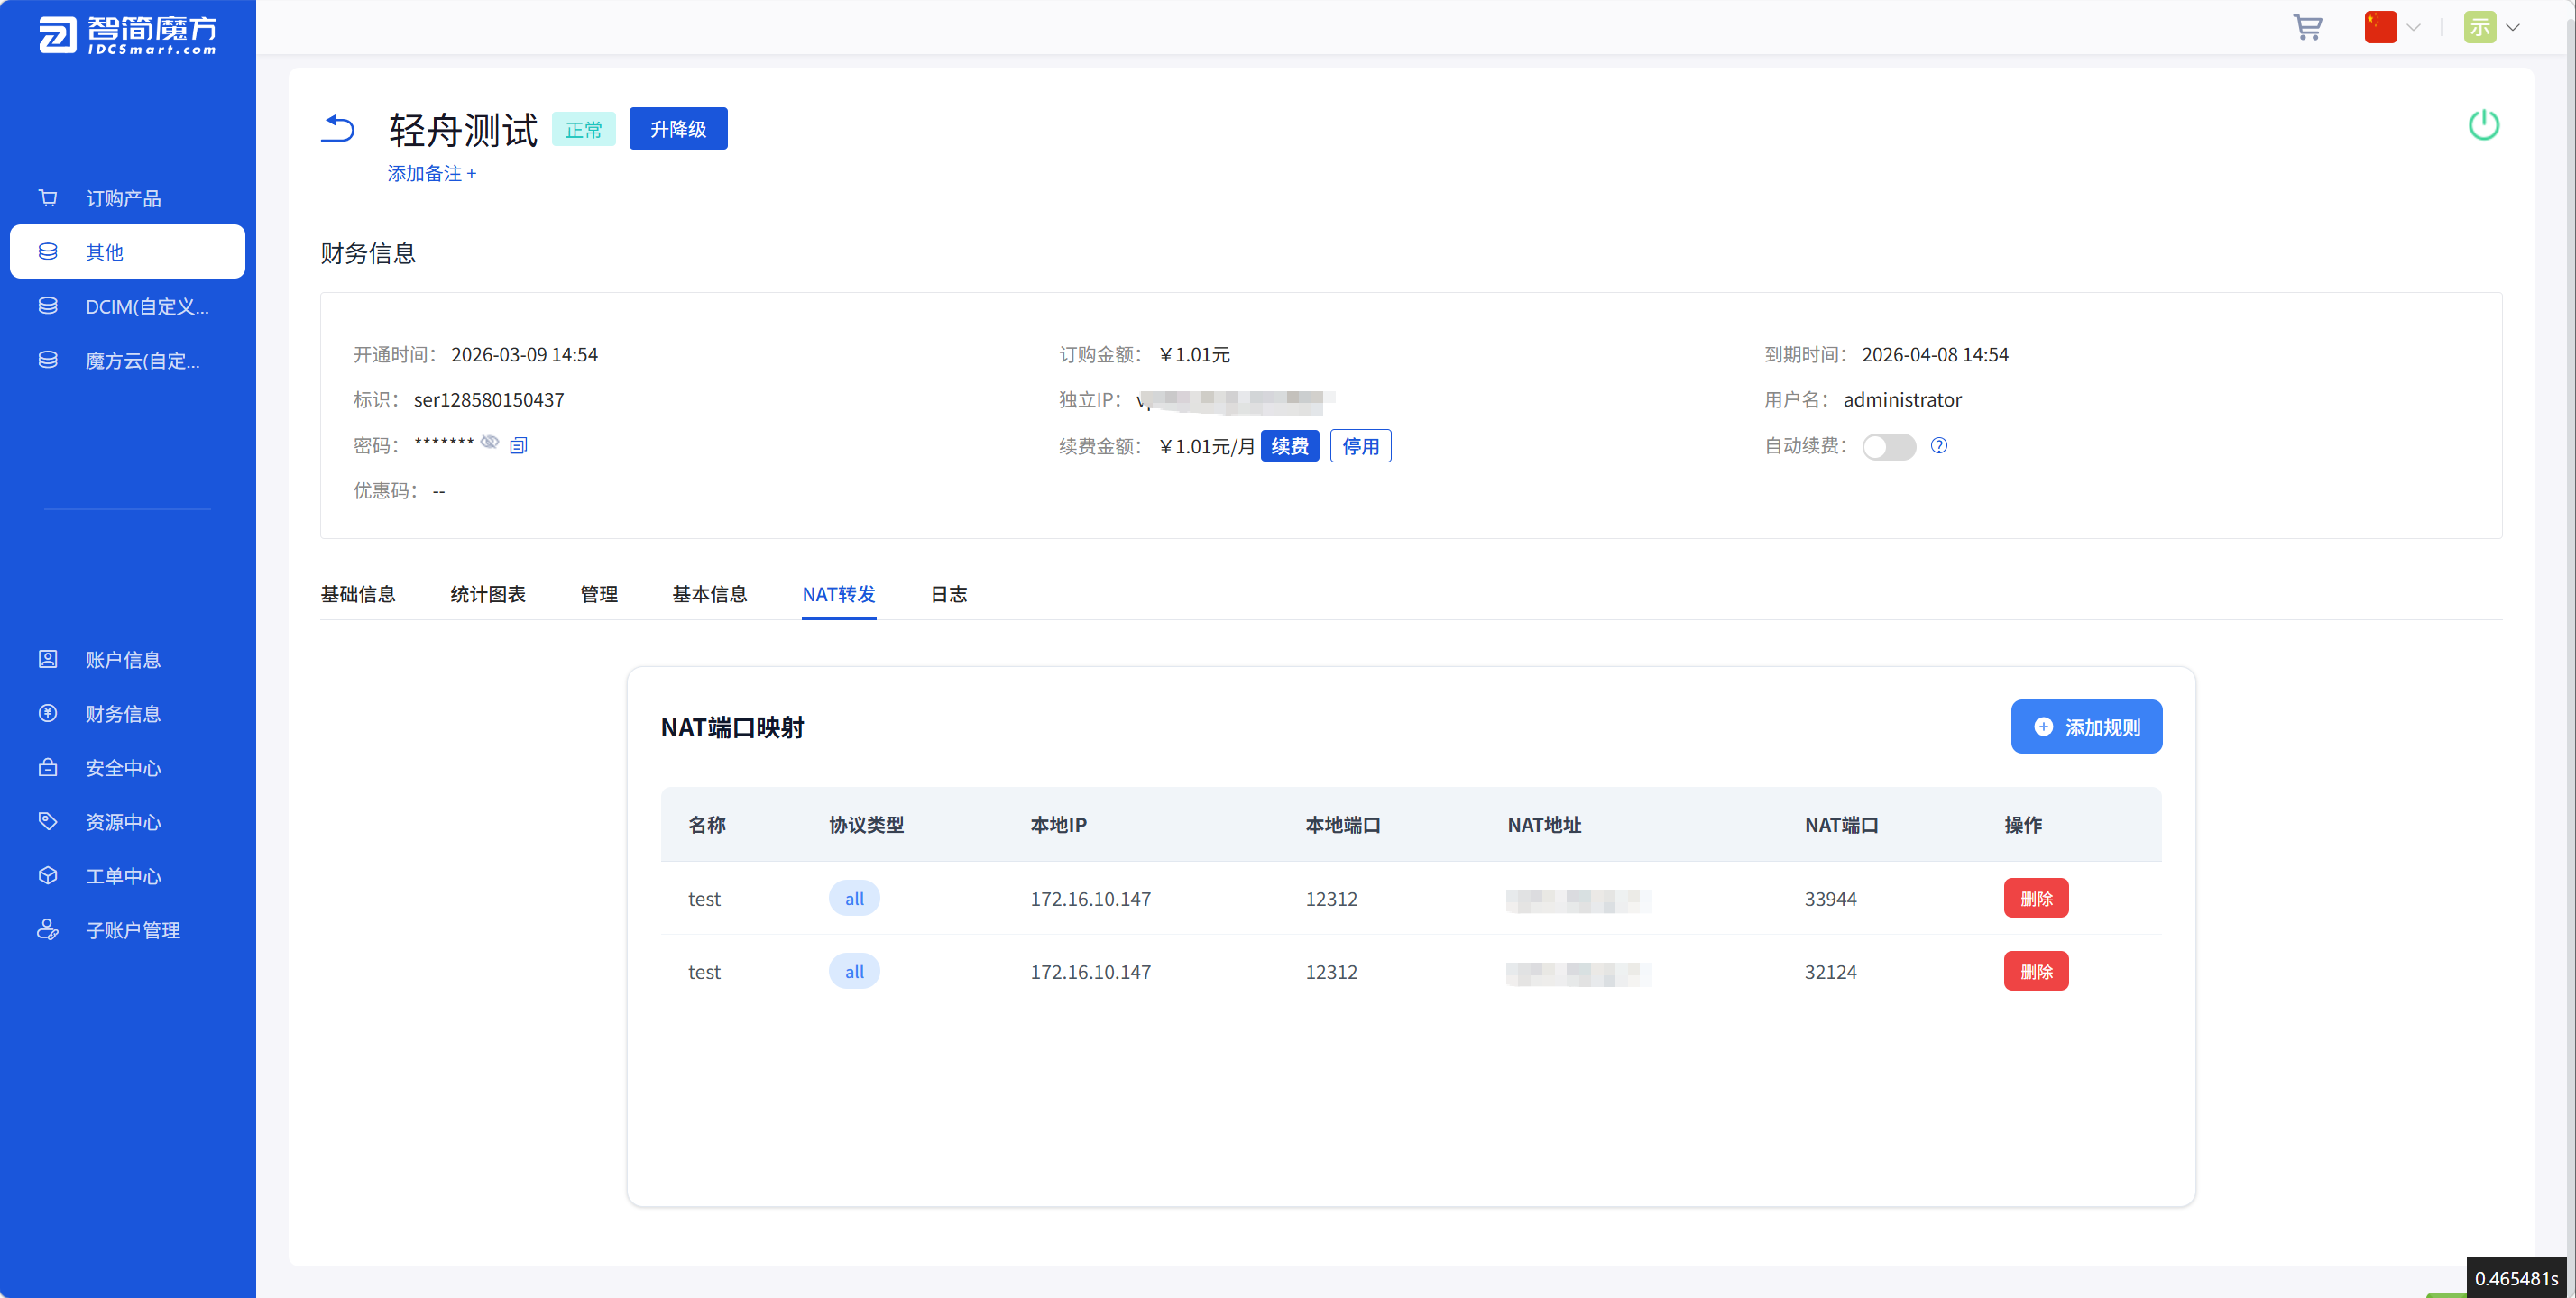Open the shopping cart icon
The image size is (2576, 1298).
point(2307,28)
